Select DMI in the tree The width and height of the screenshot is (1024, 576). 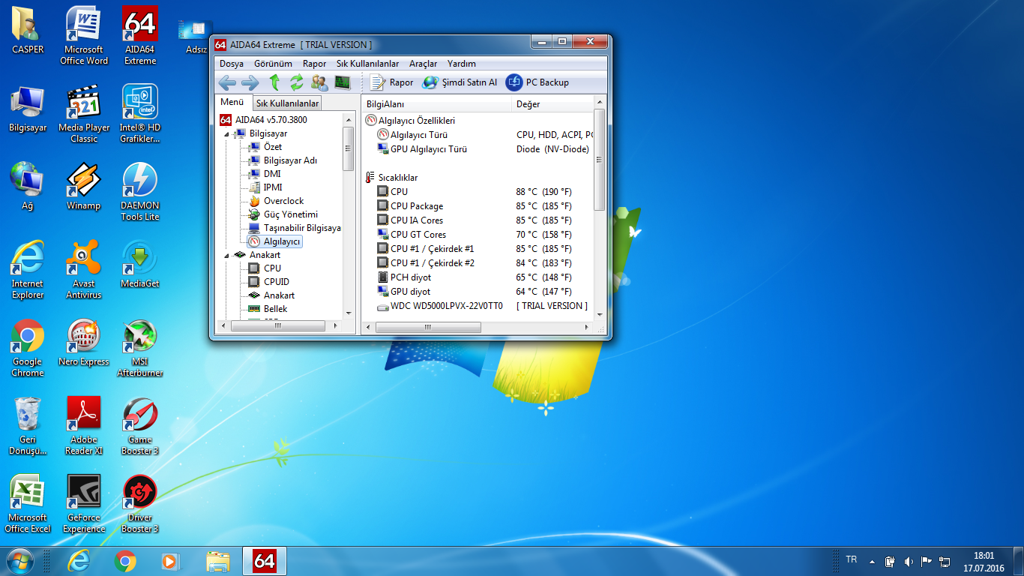[x=265, y=174]
